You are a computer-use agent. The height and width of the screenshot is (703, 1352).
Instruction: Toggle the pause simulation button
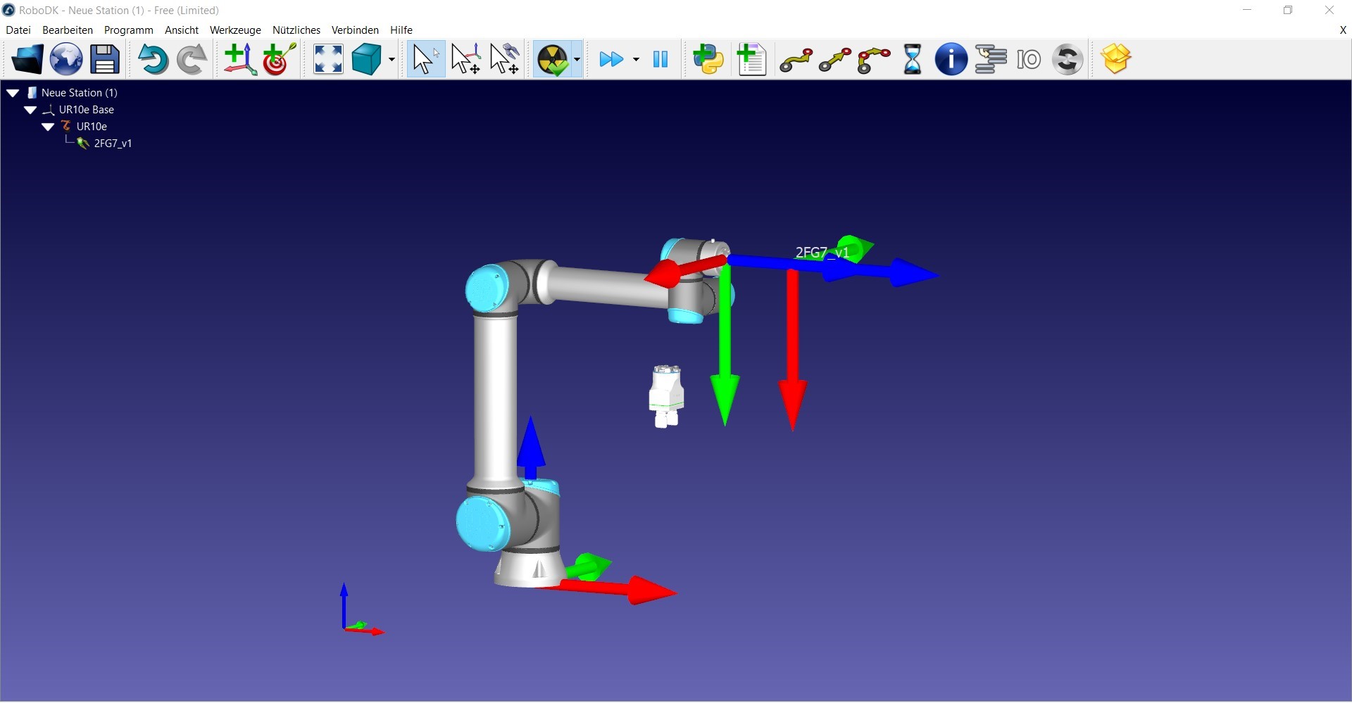pos(661,59)
